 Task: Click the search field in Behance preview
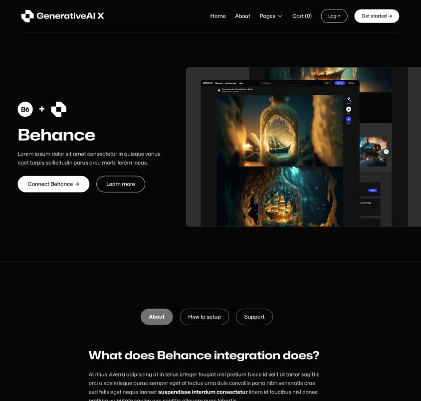pos(283,83)
